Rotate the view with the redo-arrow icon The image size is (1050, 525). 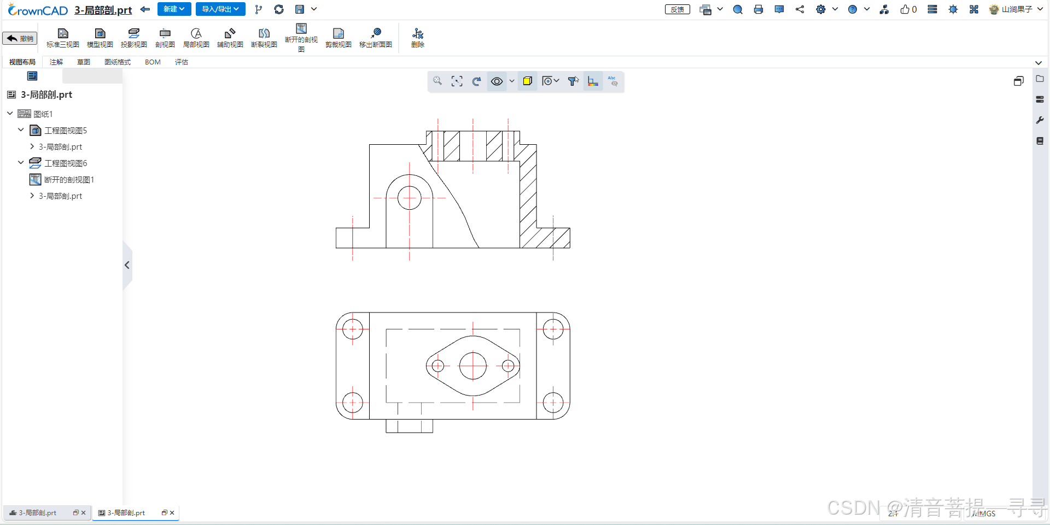(477, 81)
